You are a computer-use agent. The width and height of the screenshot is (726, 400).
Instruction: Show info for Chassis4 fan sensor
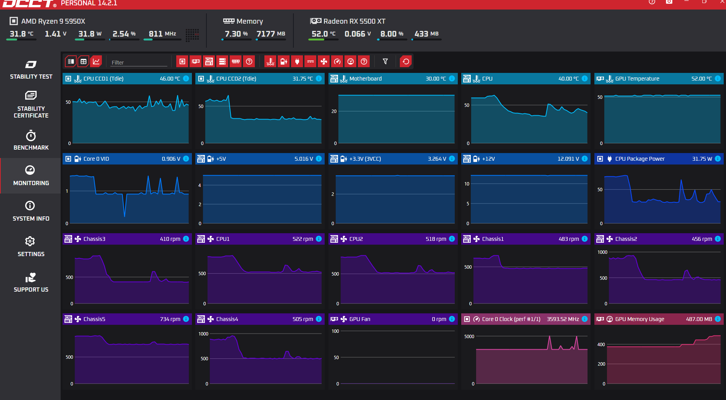pyautogui.click(x=319, y=319)
